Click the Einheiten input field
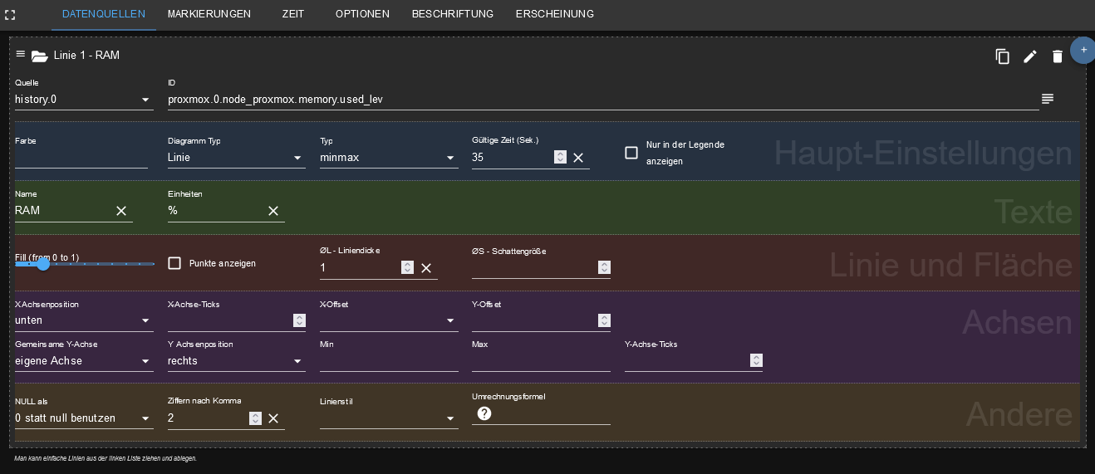Viewport: 1095px width, 474px height. [x=216, y=211]
